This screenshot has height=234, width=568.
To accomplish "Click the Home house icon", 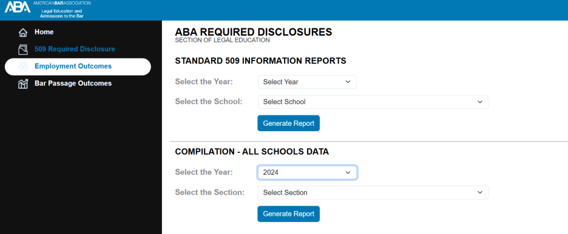I will pos(23,33).
